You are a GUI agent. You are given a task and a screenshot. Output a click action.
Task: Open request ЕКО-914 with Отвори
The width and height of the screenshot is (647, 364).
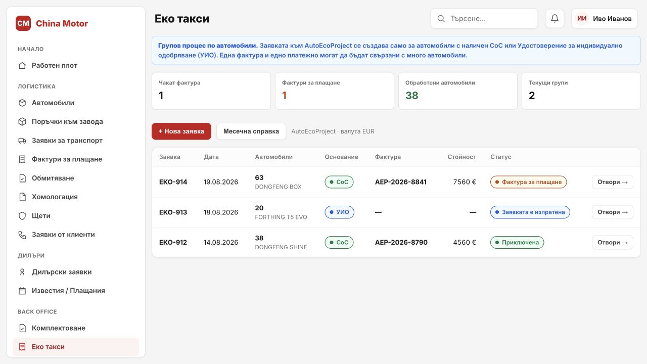pyautogui.click(x=612, y=182)
